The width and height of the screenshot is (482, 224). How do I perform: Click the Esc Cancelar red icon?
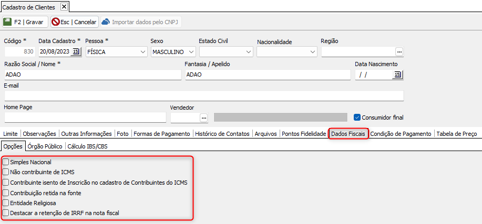coord(56,22)
